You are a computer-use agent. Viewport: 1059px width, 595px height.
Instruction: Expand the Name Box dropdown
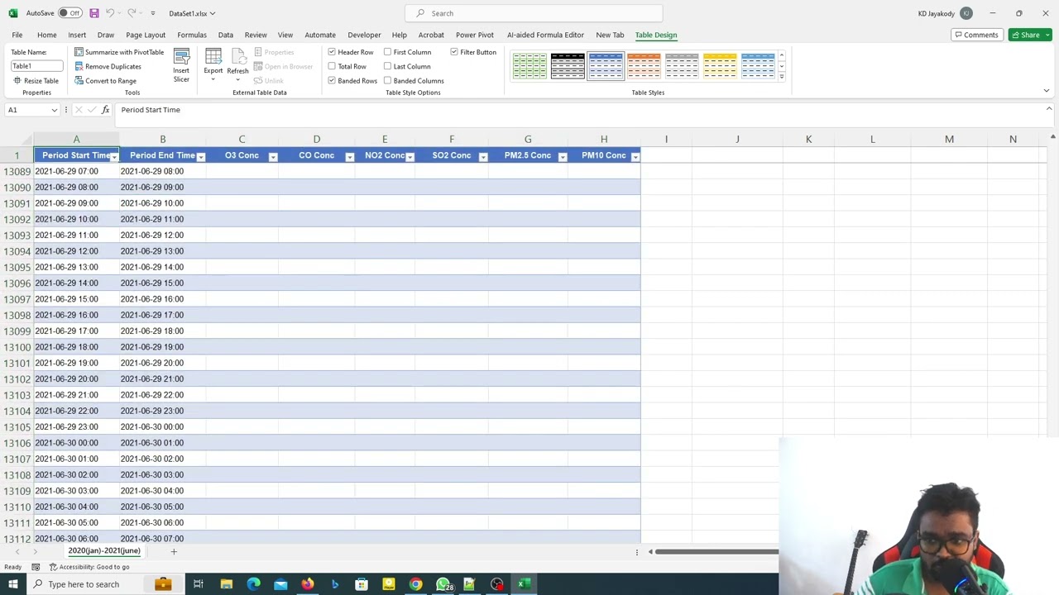[55, 110]
